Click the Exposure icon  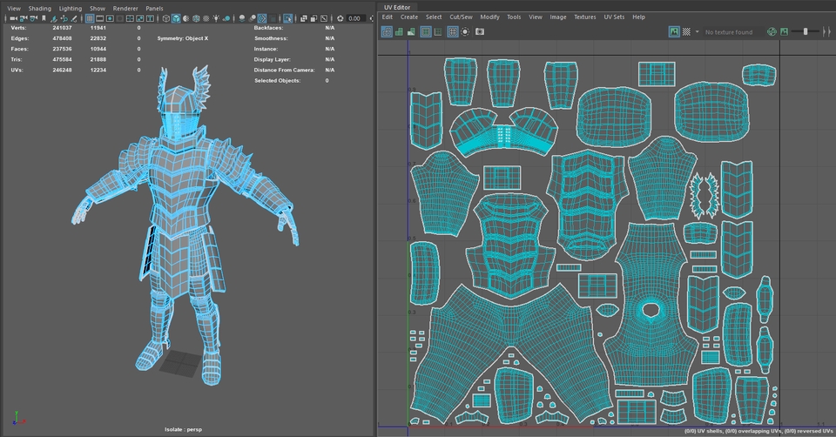[340, 18]
